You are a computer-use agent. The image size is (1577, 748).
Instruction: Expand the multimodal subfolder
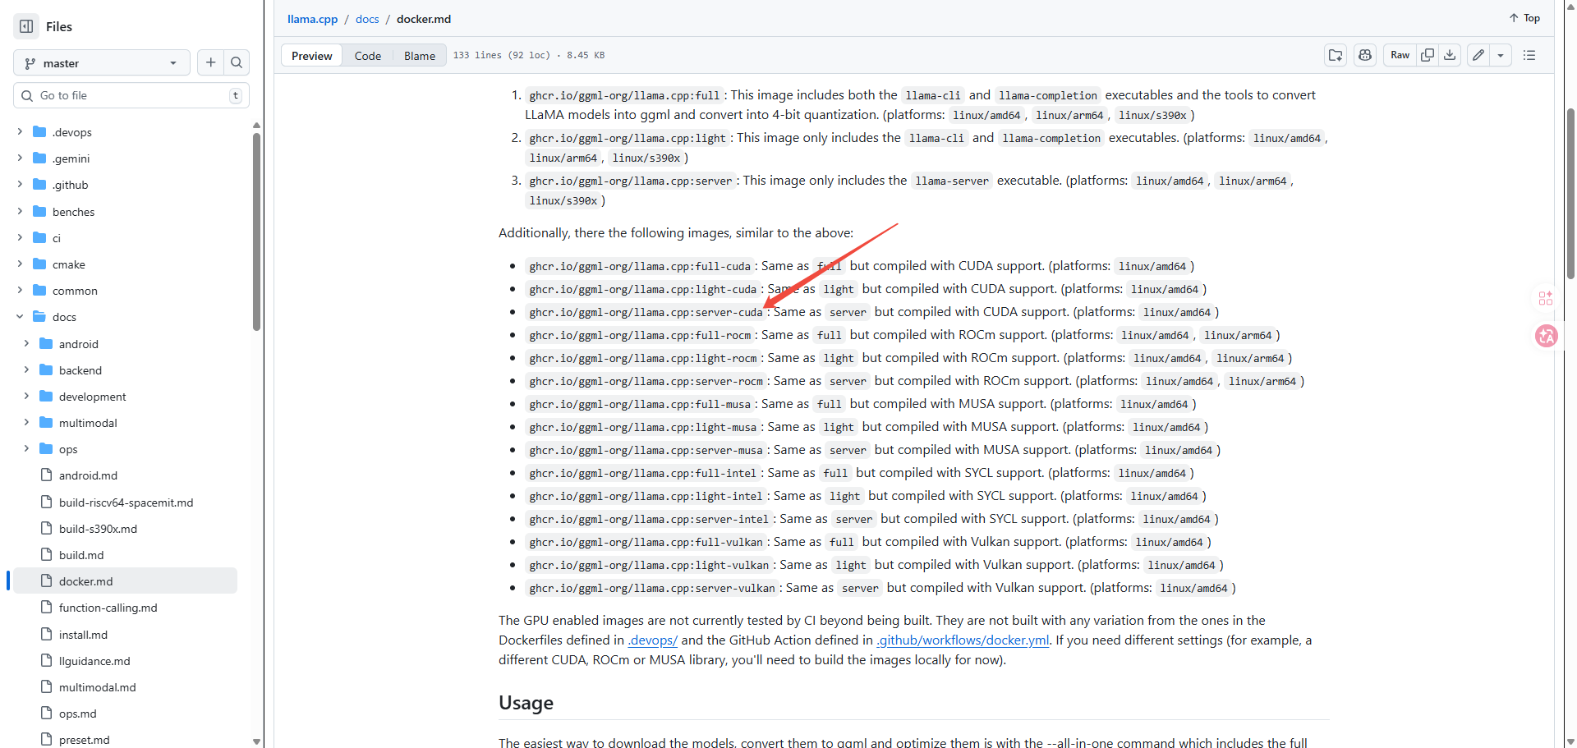coord(26,422)
